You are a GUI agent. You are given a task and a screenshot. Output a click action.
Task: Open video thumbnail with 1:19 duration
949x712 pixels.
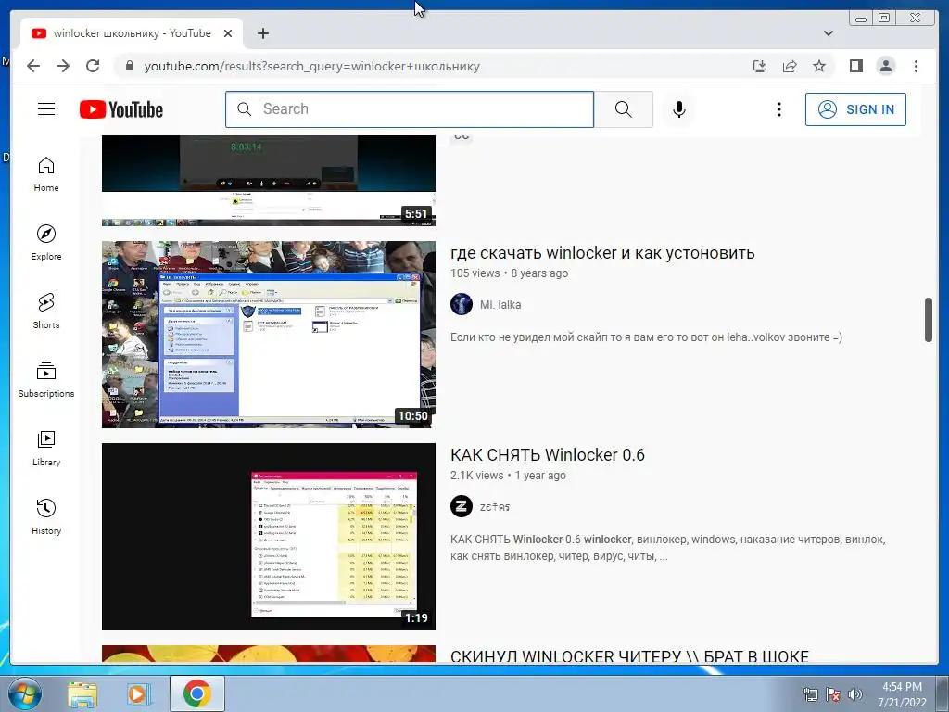pyautogui.click(x=268, y=537)
